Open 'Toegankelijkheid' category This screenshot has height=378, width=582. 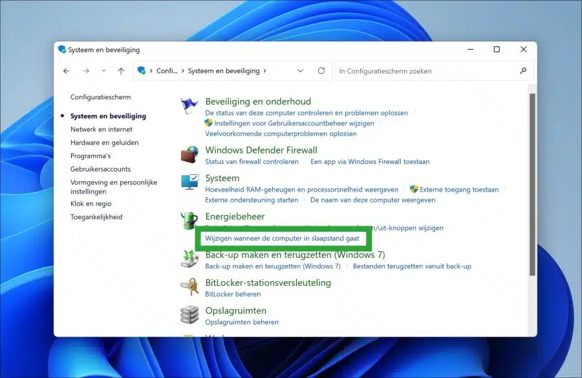click(96, 217)
